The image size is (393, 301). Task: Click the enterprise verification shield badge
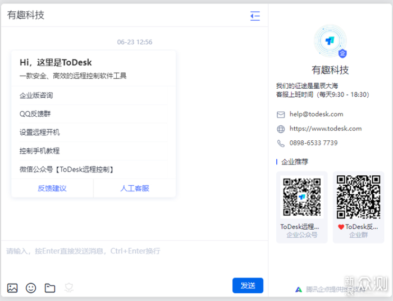coord(342,53)
